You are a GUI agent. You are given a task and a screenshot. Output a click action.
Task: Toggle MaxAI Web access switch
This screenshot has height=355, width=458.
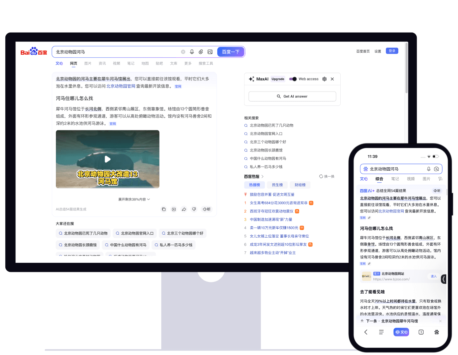point(293,79)
